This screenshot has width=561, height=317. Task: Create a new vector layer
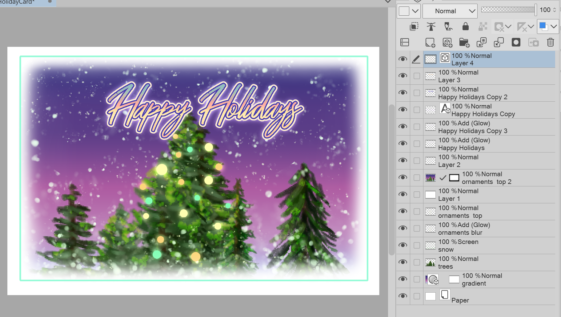click(x=447, y=43)
